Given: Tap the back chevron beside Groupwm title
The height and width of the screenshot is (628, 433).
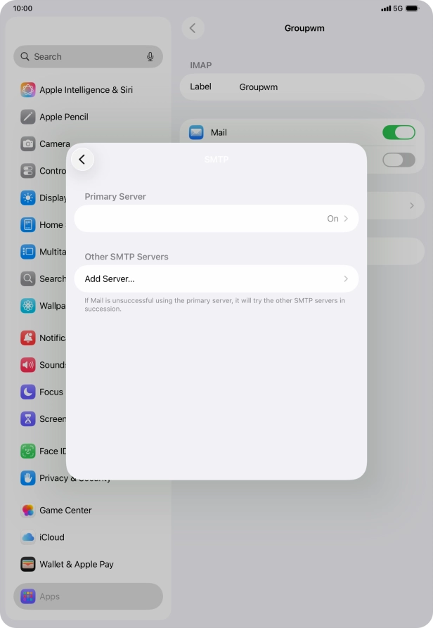Looking at the screenshot, I should 193,28.
